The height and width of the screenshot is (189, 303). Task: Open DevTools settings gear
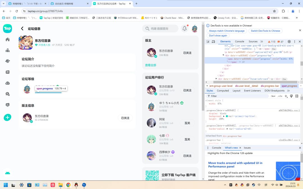(289, 41)
